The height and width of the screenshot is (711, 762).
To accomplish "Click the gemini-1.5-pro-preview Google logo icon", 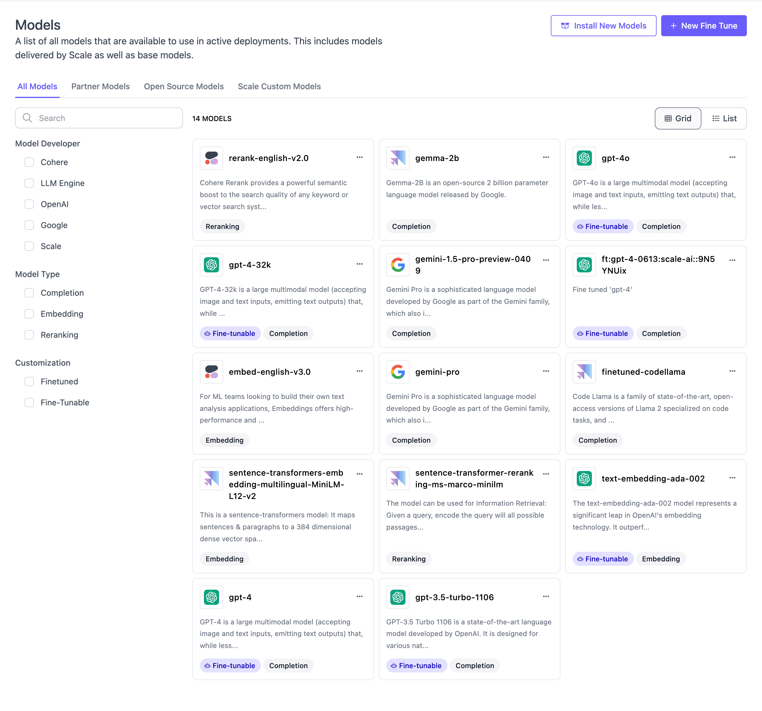I will pos(398,265).
